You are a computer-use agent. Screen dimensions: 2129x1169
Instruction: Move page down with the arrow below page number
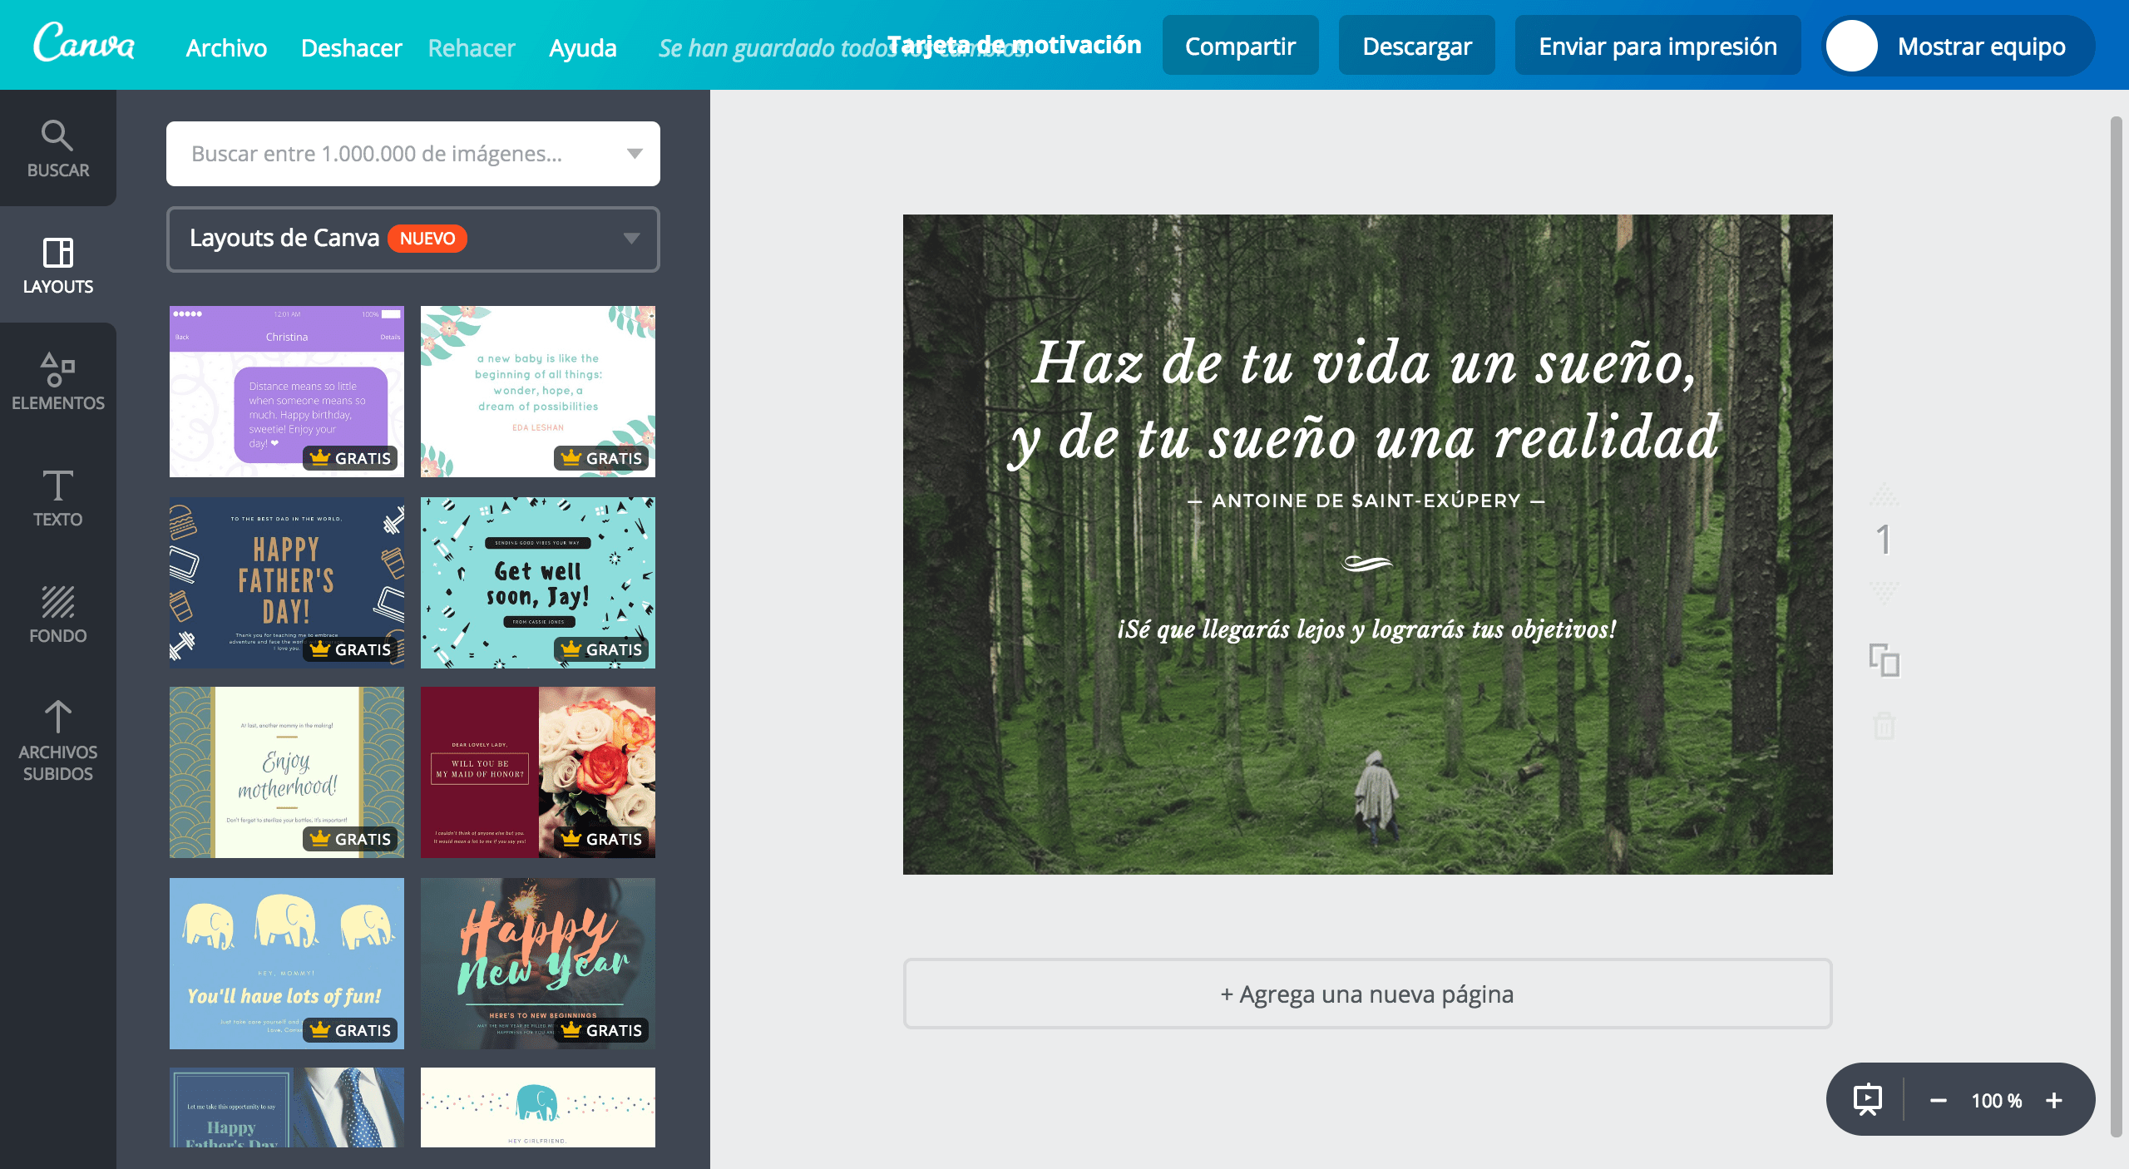[x=1884, y=593]
